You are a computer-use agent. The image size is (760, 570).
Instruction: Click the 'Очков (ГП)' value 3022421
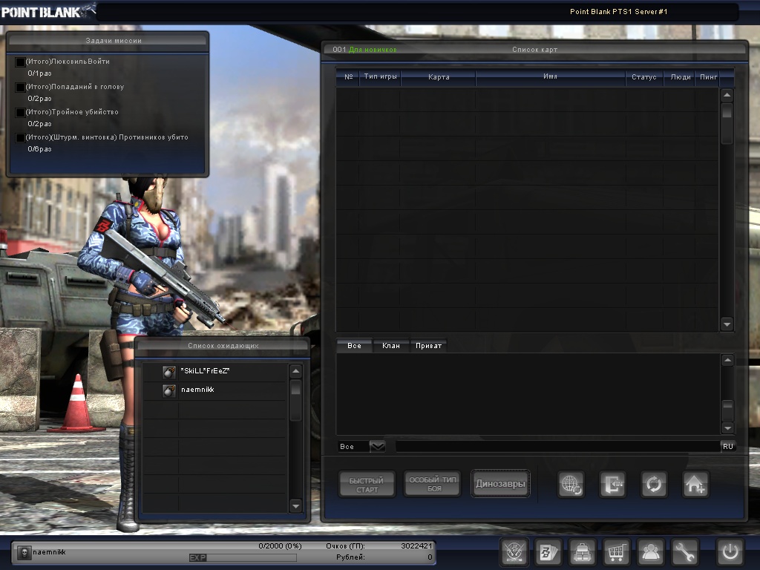tap(416, 546)
